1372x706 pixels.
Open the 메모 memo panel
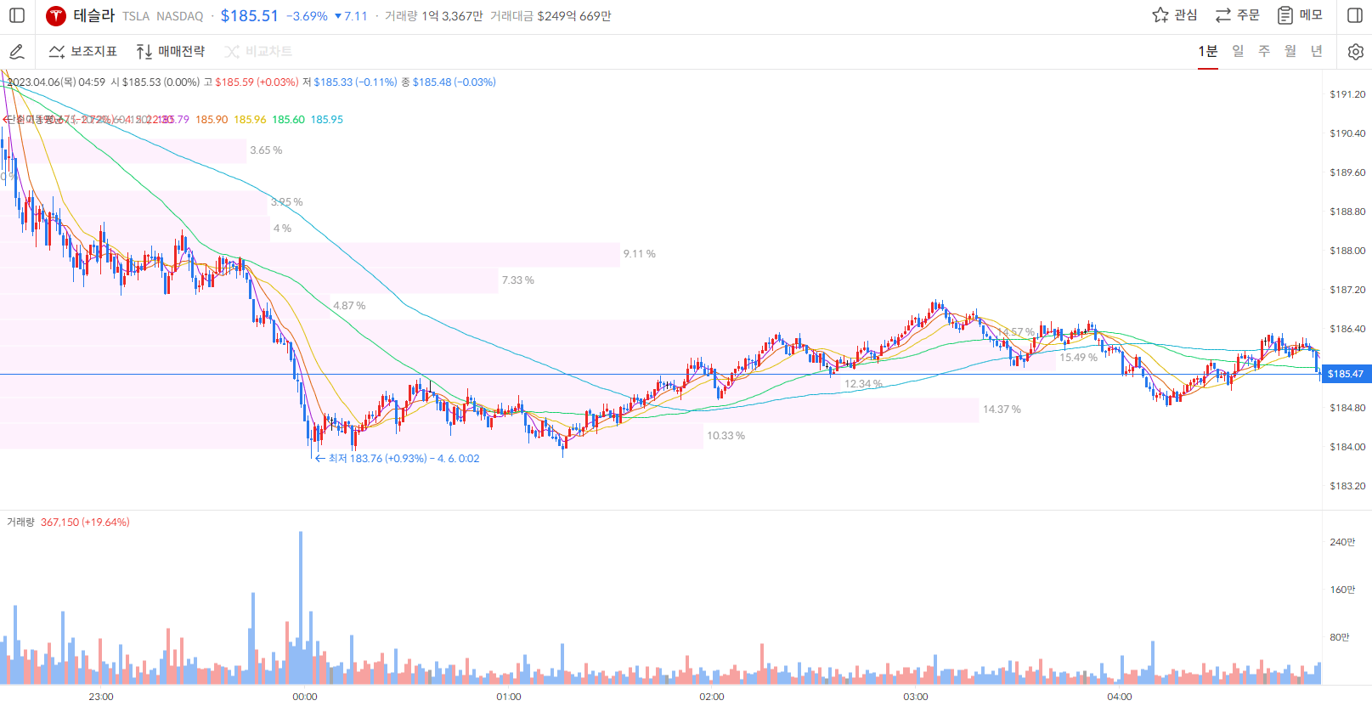pyautogui.click(x=1300, y=15)
